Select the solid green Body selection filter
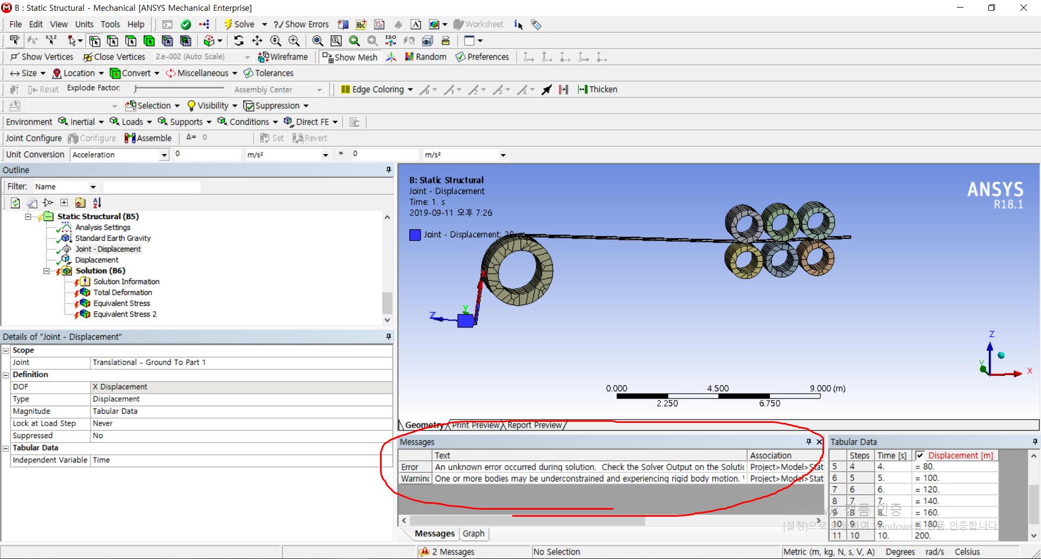Image resolution: width=1041 pixels, height=559 pixels. point(149,41)
